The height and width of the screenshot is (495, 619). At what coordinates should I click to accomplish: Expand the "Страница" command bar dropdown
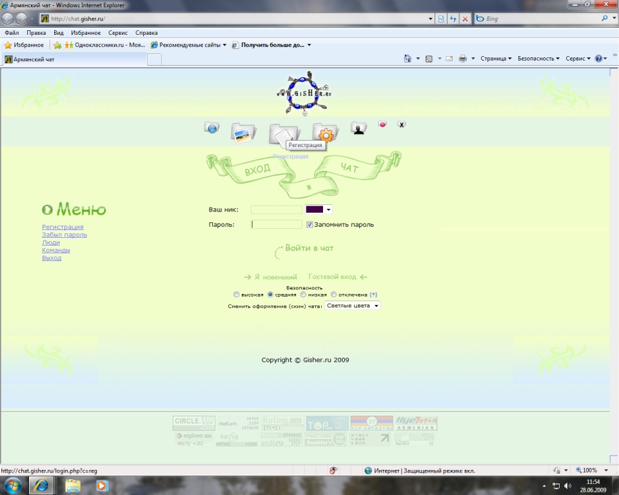point(495,59)
